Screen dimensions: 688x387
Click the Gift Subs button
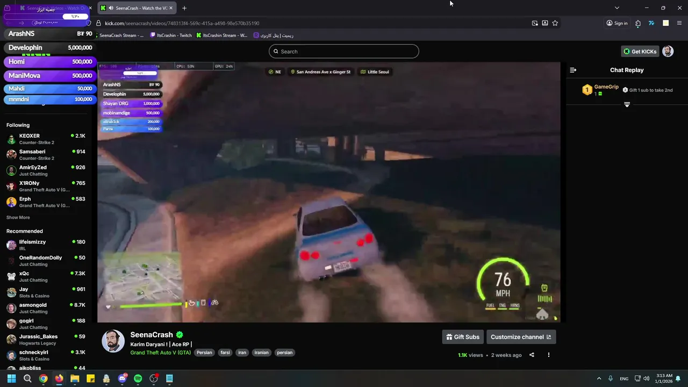463,337
